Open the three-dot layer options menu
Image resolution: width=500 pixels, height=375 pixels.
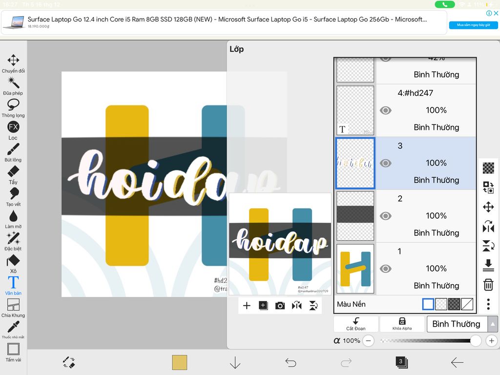(488, 304)
